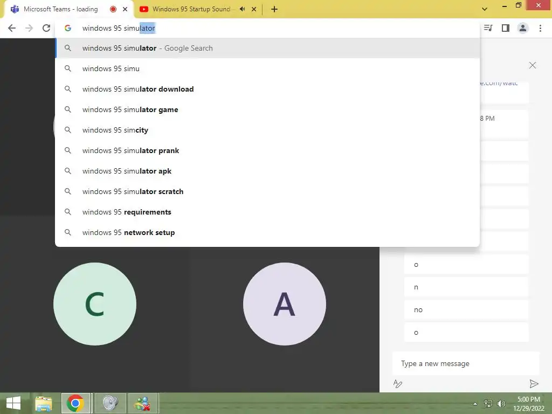Choose 'windows 95 simulator game' suggestion

coord(267,109)
